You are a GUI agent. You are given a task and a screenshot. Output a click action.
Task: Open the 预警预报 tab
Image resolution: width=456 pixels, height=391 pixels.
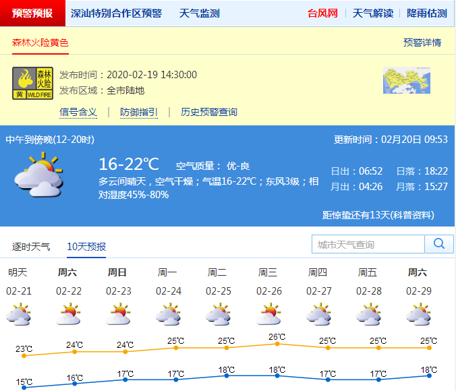[x=32, y=13]
